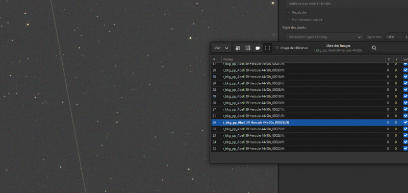Tick the Image de référence checkbox
This screenshot has width=408, height=193.
tap(277, 48)
